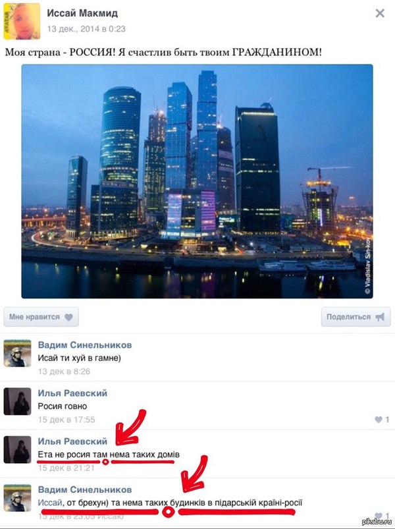This screenshot has height=529, width=395.
Task: Open Вадим Синельников name in first comment
Action: tap(84, 345)
